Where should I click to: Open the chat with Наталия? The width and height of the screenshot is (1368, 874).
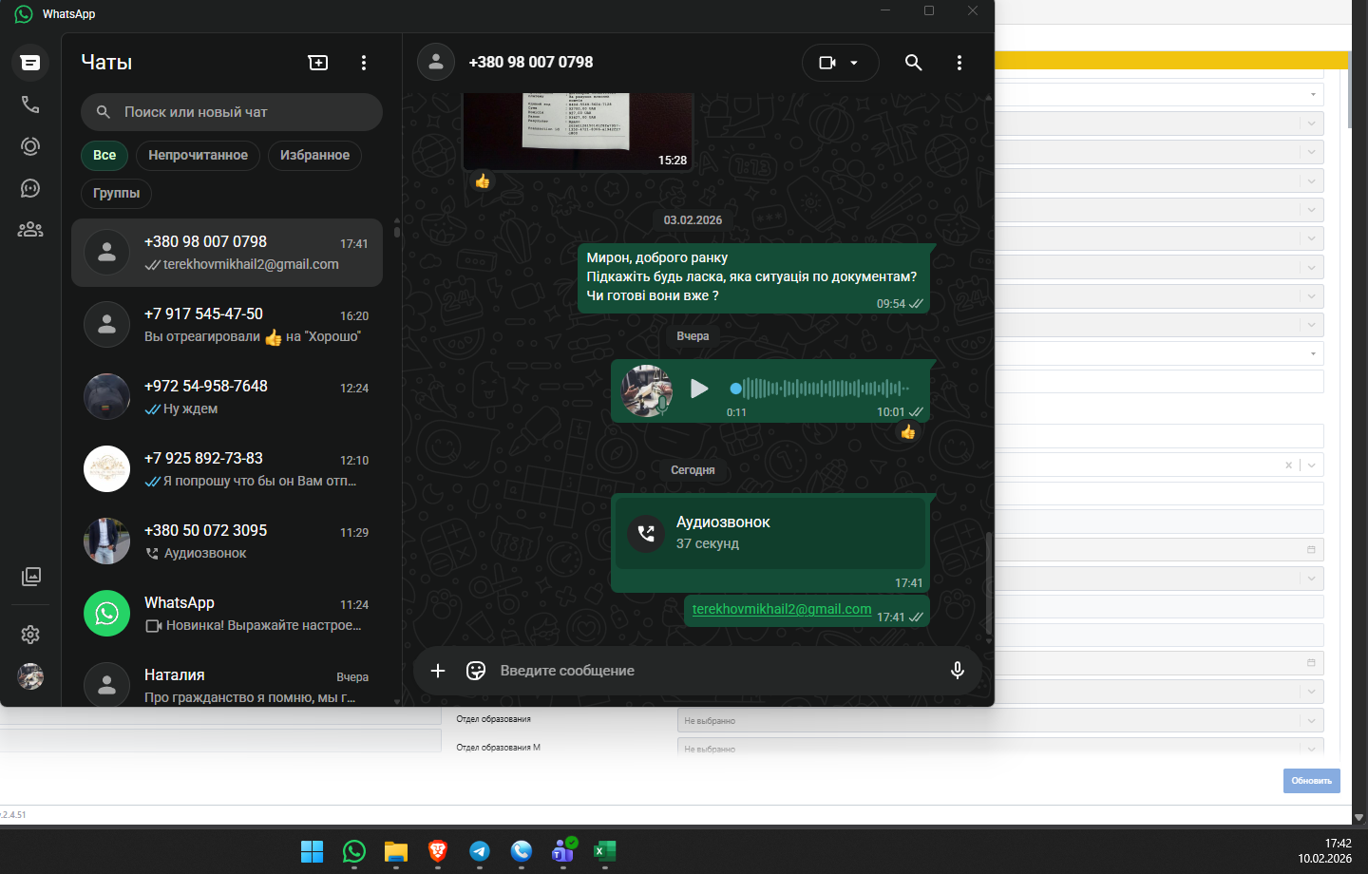click(227, 684)
